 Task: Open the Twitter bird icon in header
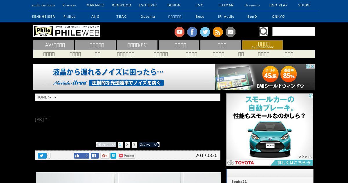[x=205, y=32]
